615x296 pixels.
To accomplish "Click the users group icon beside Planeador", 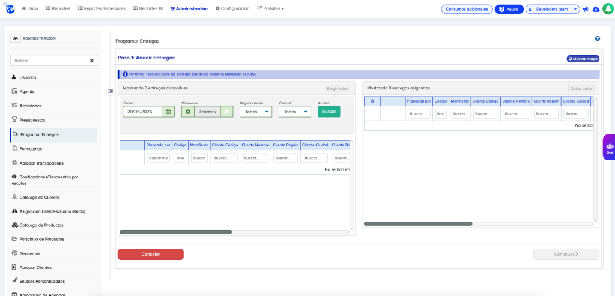I will tap(227, 112).
